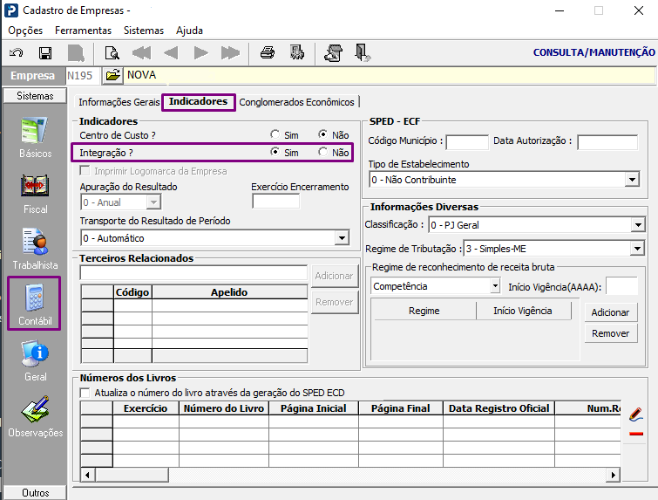This screenshot has height=500, width=658.
Task: Click Adicionar button beside regime table
Action: point(610,312)
